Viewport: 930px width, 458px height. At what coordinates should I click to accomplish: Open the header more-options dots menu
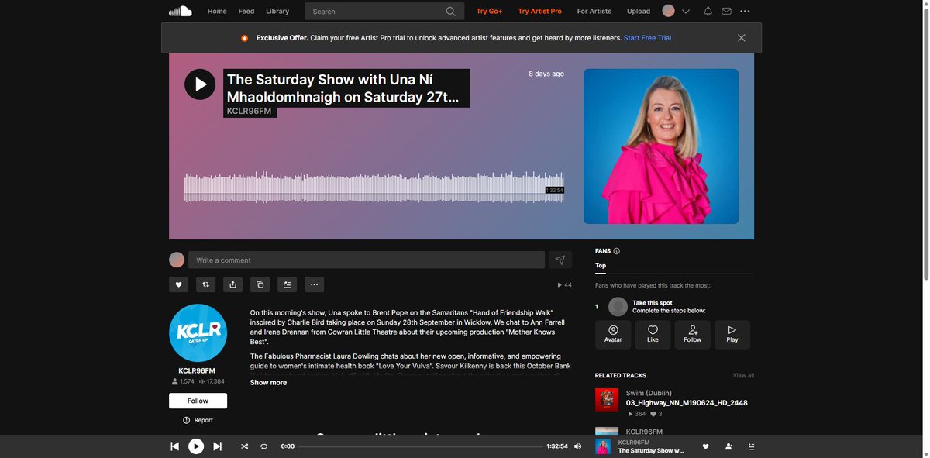745,11
